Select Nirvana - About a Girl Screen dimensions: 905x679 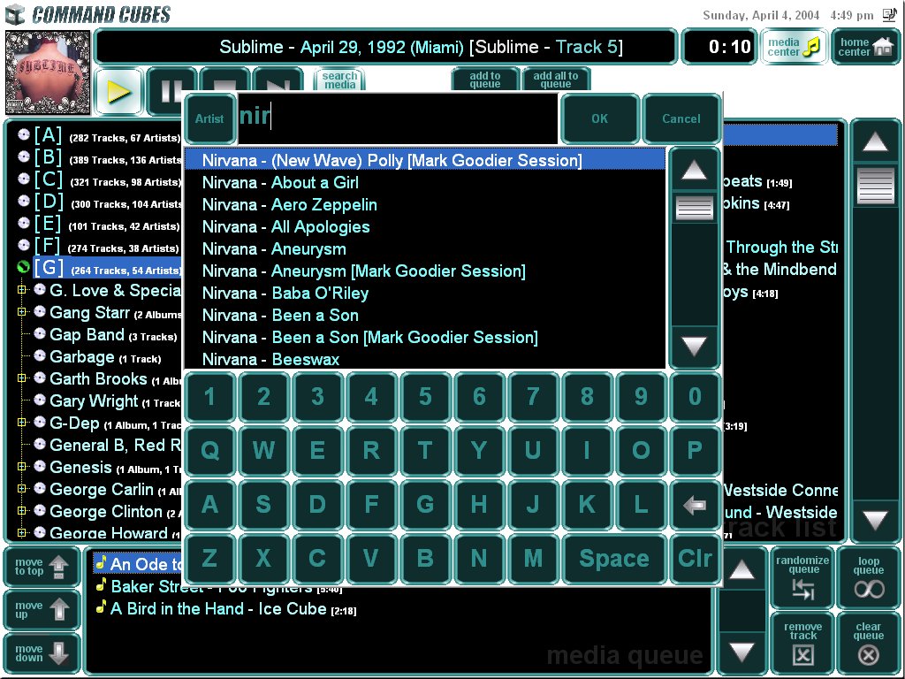425,182
